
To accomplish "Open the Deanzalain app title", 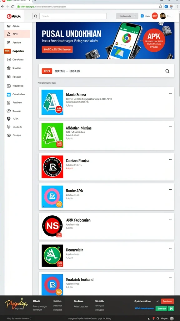I will click(x=74, y=250).
